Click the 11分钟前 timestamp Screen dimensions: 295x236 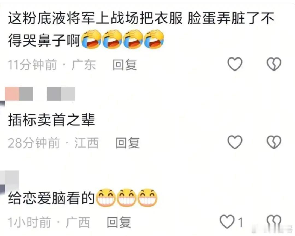(32, 65)
